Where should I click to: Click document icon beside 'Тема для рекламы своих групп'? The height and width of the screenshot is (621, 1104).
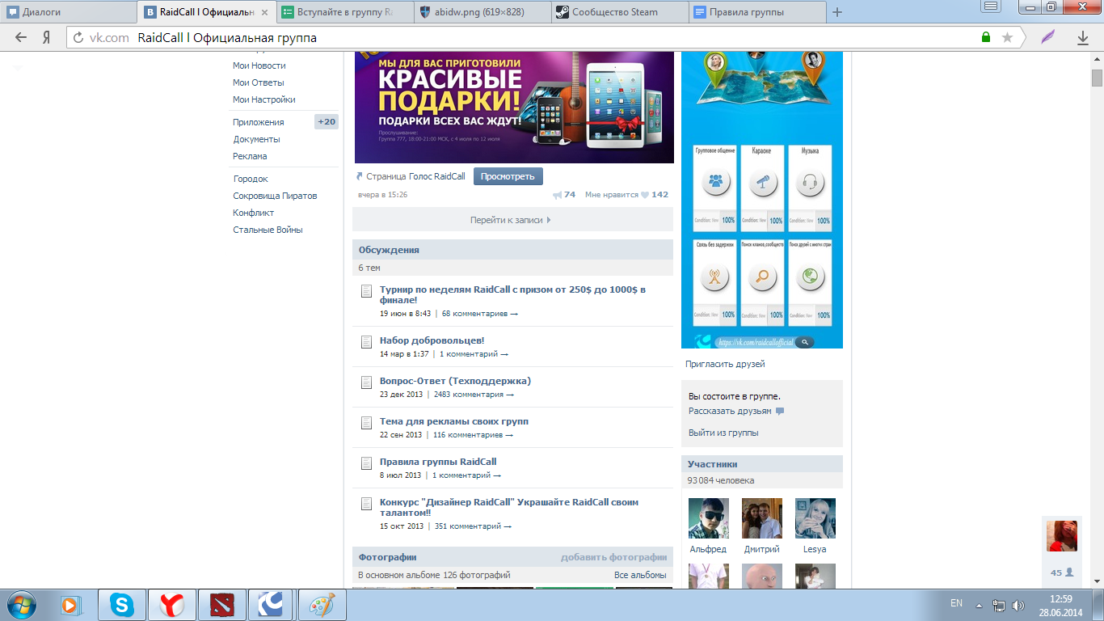click(x=366, y=421)
